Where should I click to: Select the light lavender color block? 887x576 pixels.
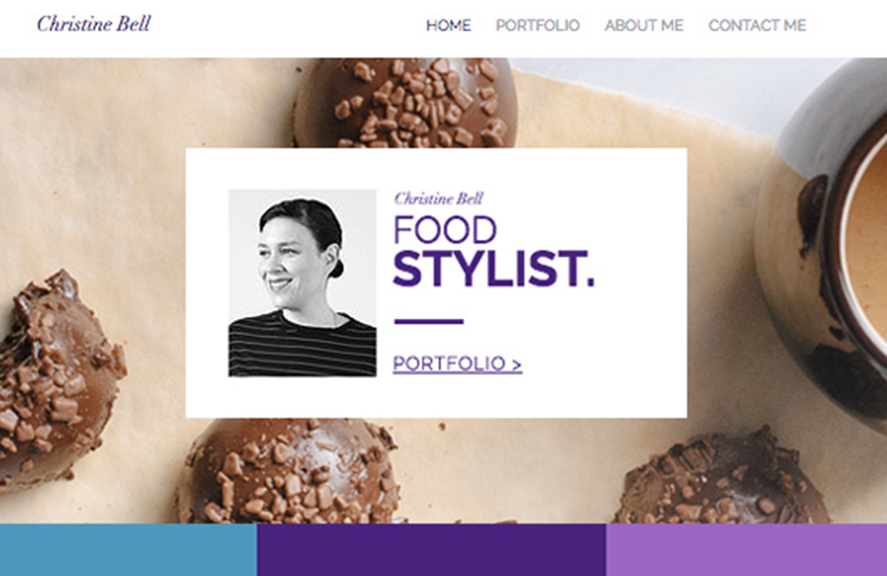click(746, 549)
